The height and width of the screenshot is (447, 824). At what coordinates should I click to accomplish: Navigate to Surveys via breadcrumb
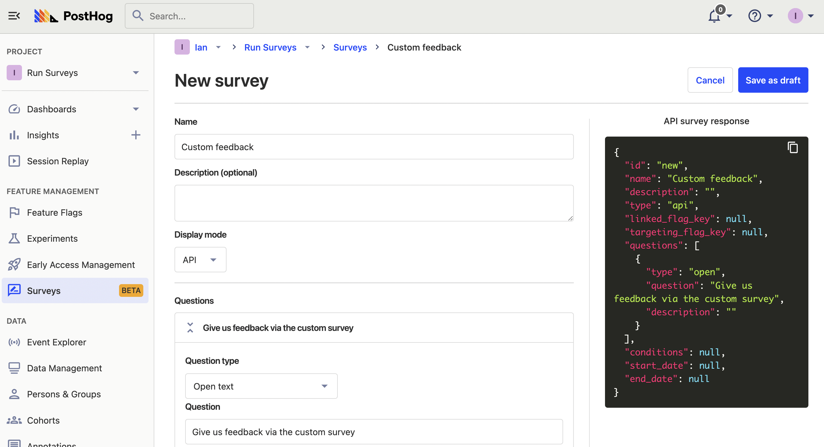pyautogui.click(x=350, y=47)
